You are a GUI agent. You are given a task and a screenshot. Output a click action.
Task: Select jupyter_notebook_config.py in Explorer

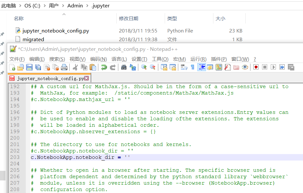click(x=56, y=31)
